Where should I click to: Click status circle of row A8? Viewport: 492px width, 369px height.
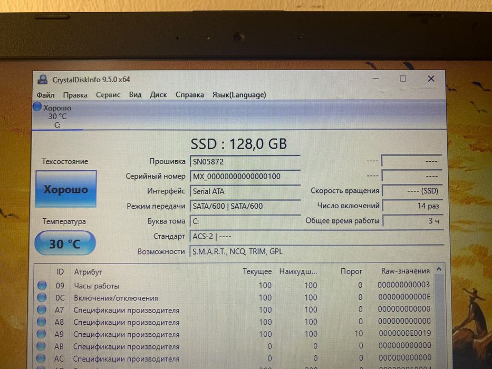(41, 322)
